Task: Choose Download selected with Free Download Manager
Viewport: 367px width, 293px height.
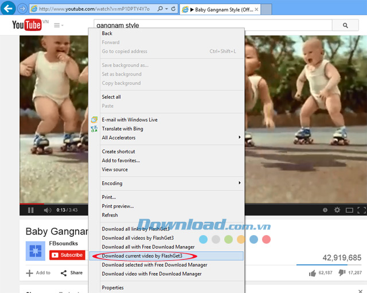Action: click(x=166, y=265)
